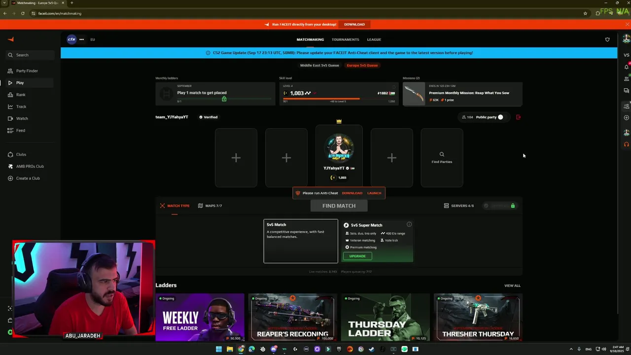The height and width of the screenshot is (355, 631).
Task: Click the red leave party icon
Action: [518, 117]
